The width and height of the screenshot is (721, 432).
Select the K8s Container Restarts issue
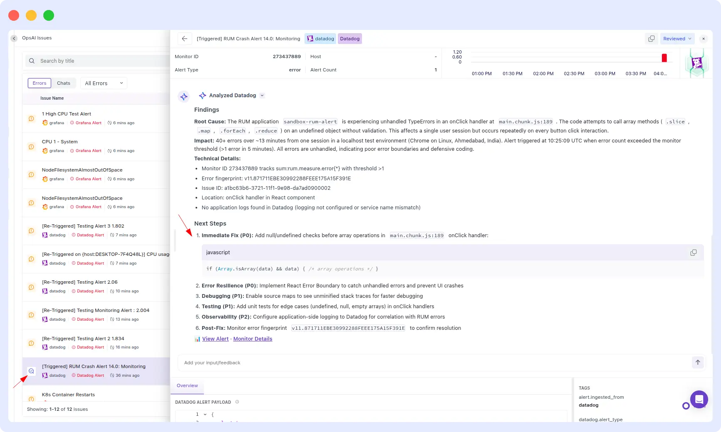pos(68,395)
